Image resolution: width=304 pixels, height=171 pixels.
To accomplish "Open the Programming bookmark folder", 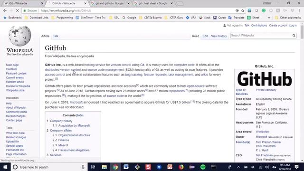I will coord(62,18).
